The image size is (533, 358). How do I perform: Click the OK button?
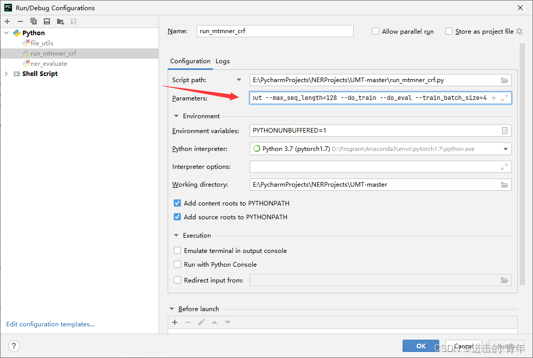[421, 346]
